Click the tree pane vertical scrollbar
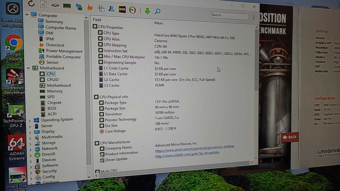Viewport: 340px width, 191px height. pyautogui.click(x=88, y=97)
